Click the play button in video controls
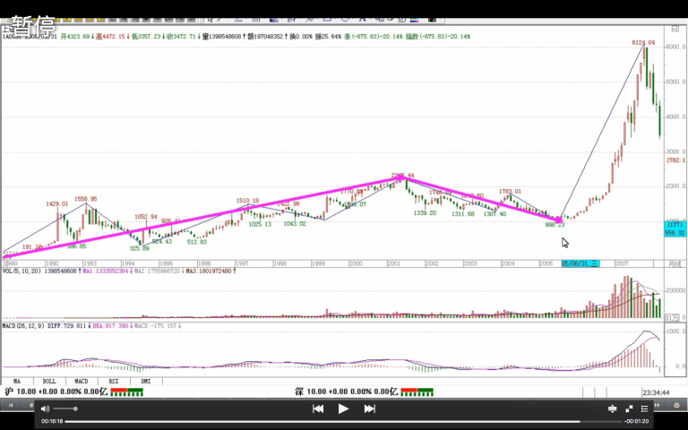The height and width of the screenshot is (430, 688). [x=343, y=408]
